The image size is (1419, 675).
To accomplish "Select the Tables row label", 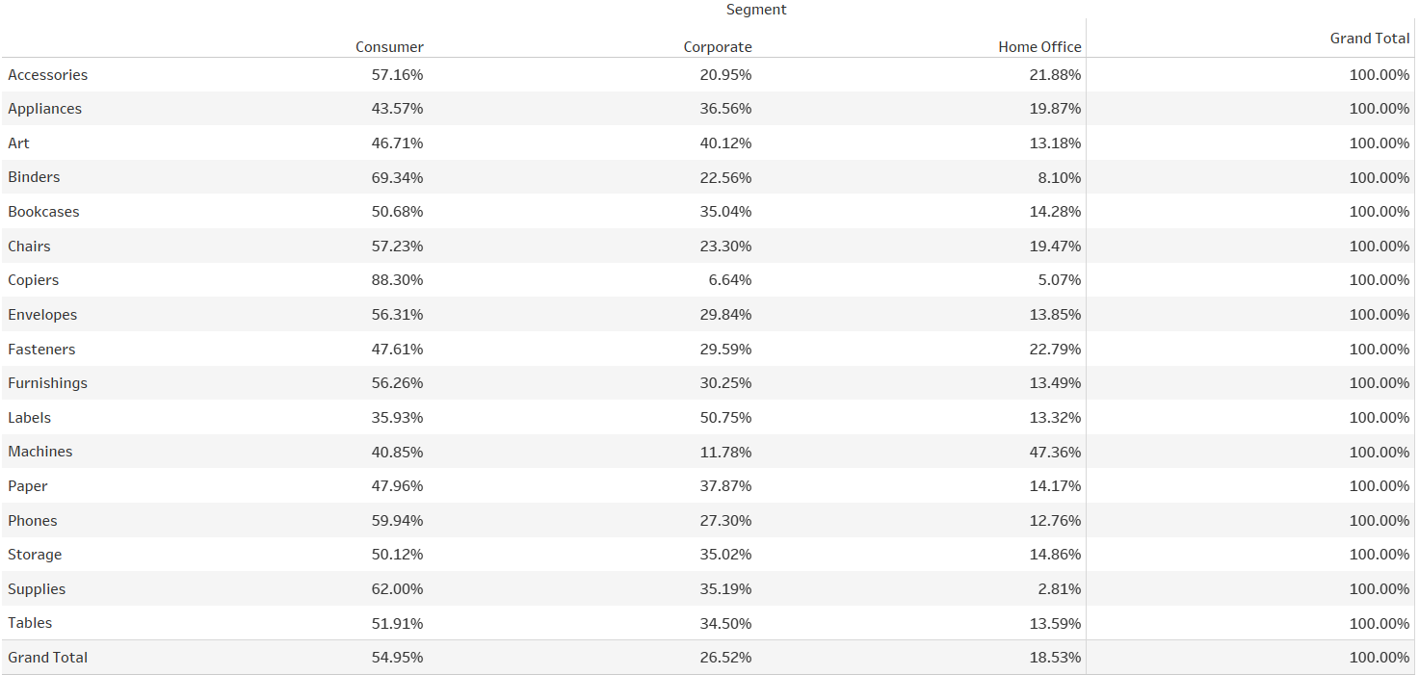I will (30, 623).
